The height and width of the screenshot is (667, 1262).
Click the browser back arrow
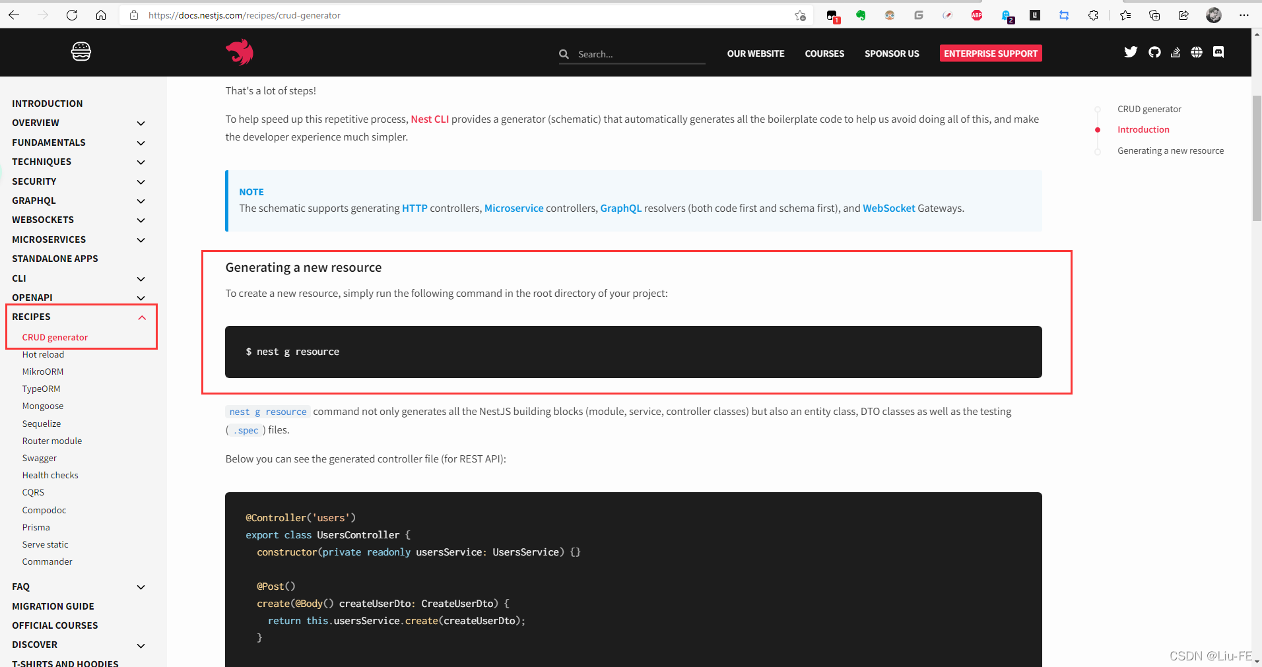[14, 15]
